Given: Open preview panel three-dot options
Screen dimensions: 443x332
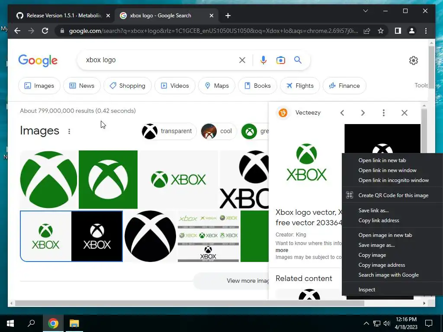Looking at the screenshot, I should pos(383,113).
